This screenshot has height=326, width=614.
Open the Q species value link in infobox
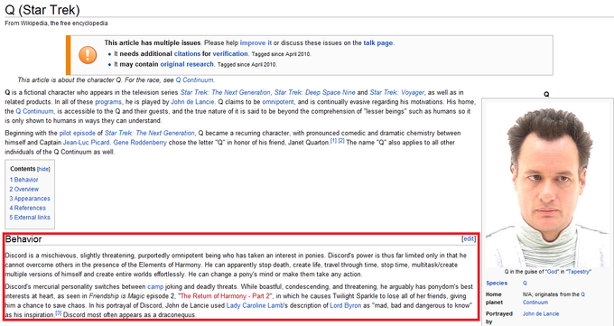[x=525, y=283]
